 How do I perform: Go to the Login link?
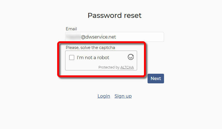point(104,96)
